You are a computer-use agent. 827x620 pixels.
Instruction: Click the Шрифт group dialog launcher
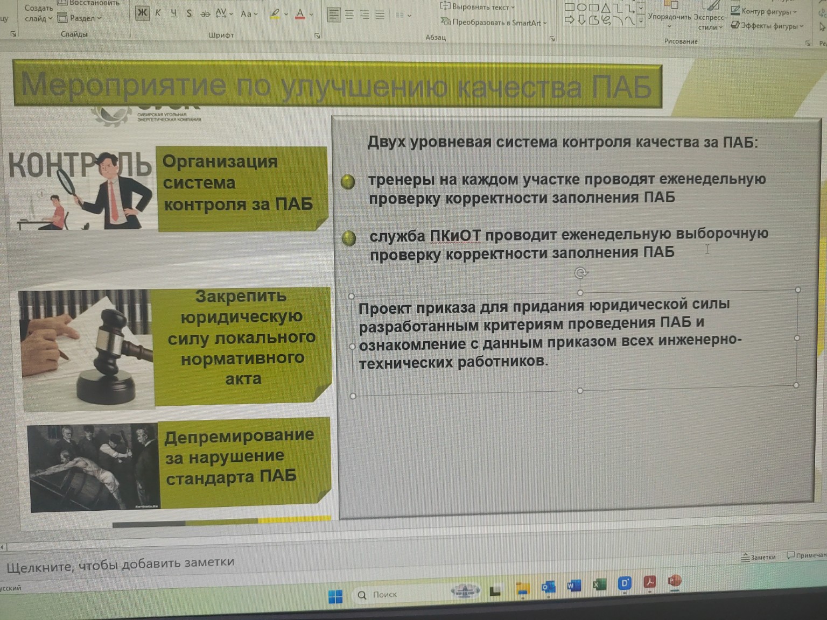pyautogui.click(x=318, y=34)
